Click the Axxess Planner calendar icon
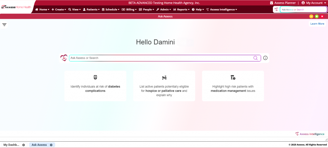Viewport: 328px width, 148px height. click(x=272, y=3)
